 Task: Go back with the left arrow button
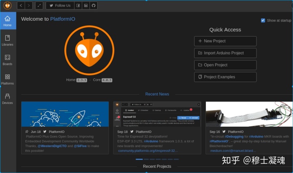21,5
